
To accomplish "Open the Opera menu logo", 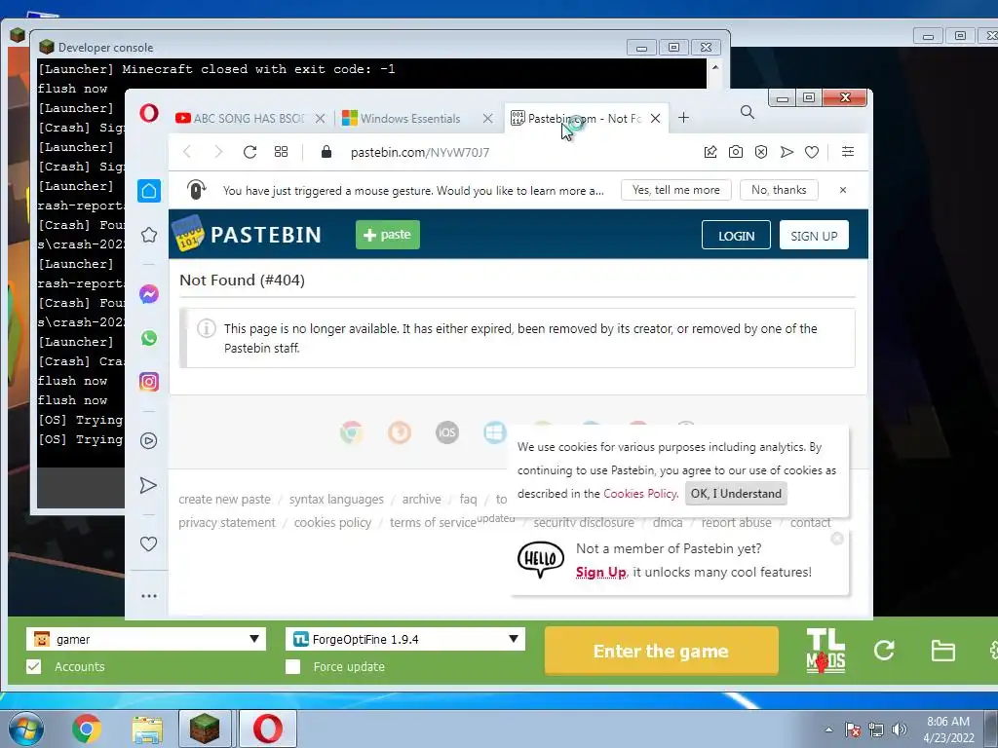I will 149,113.
